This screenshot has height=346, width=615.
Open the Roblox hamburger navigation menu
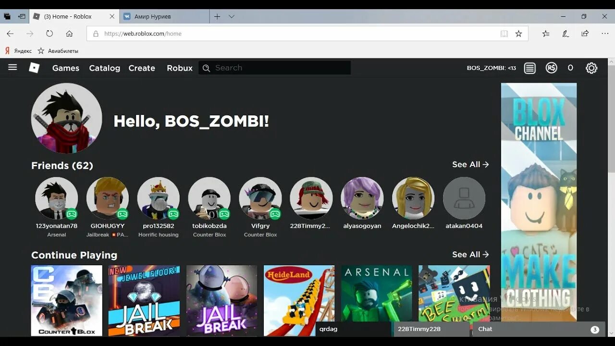[x=12, y=67]
